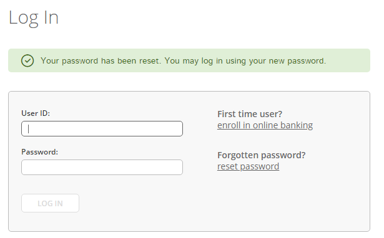Click the password reset confirmation message
The image size is (384, 238).
tap(183, 60)
